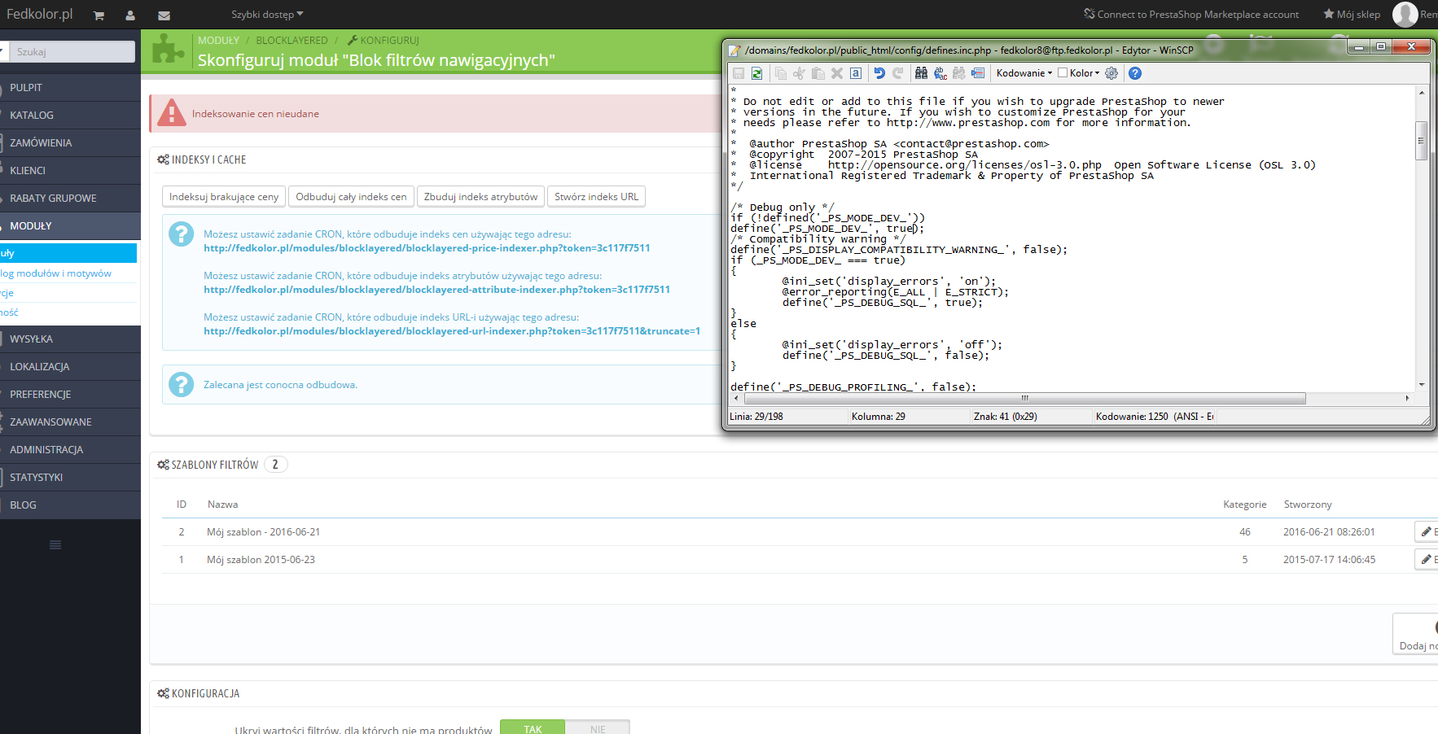Click Connect to PrestaShop Marketplace account
1438x734 pixels.
1191,15
